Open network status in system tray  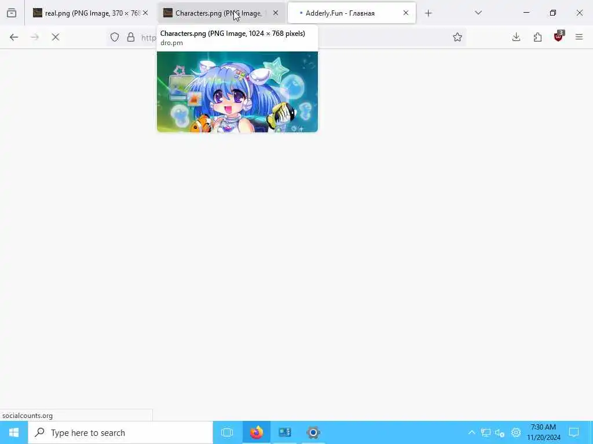tap(486, 432)
